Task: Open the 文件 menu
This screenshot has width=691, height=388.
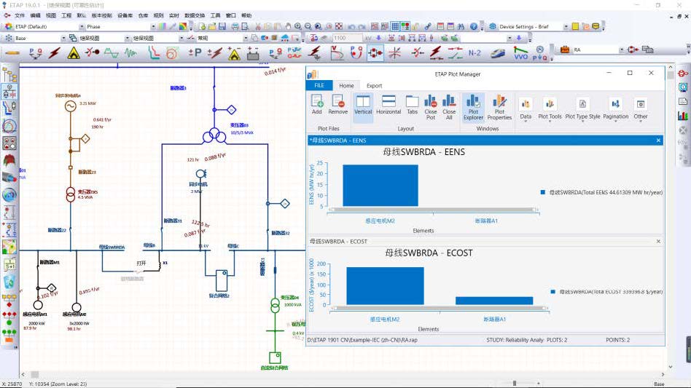Action: 20,15
